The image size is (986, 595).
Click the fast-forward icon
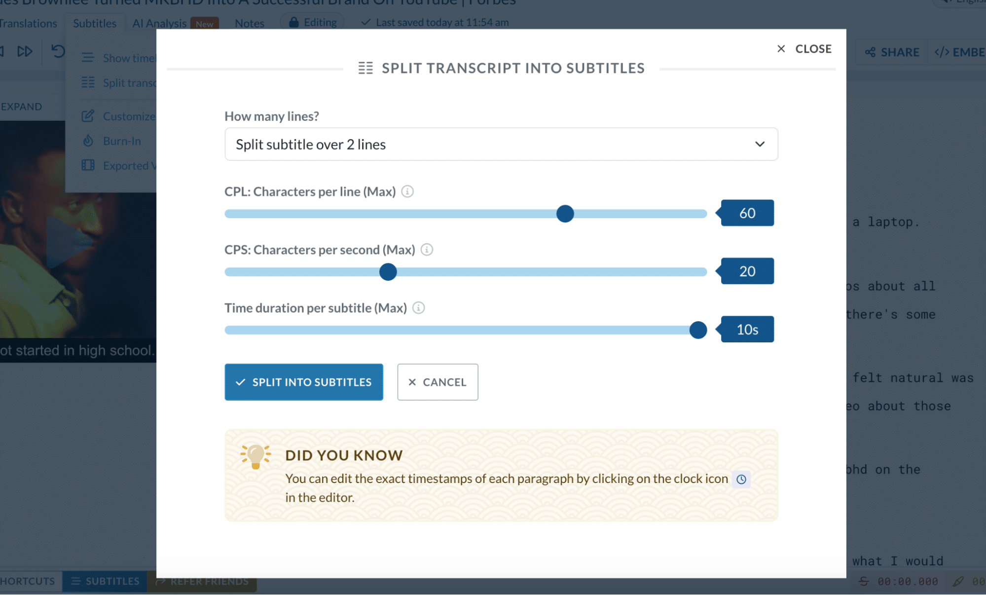pyautogui.click(x=25, y=51)
